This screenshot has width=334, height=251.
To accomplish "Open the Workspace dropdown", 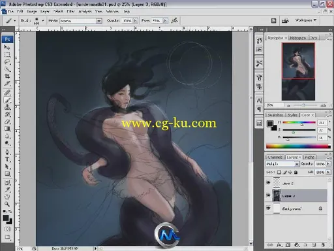I will 305,20.
